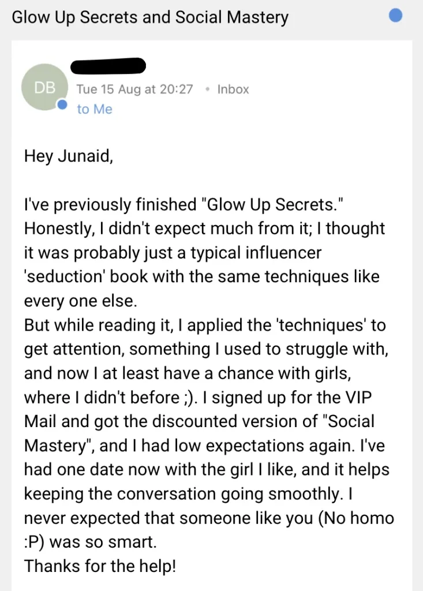
Task: Open the DB sender avatar
Action: point(44,87)
